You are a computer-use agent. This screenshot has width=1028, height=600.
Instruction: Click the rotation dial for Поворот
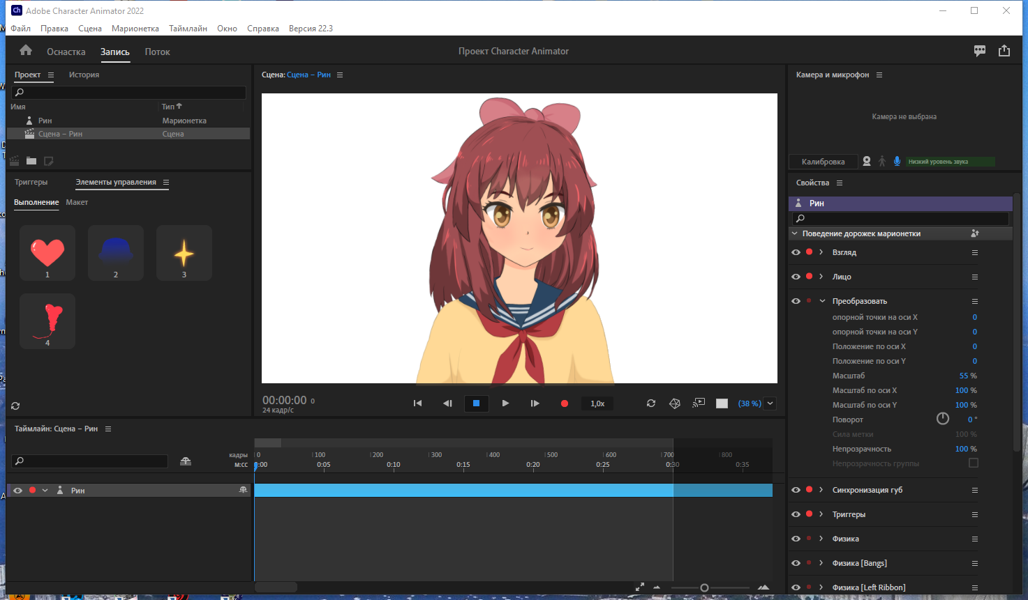[943, 419]
